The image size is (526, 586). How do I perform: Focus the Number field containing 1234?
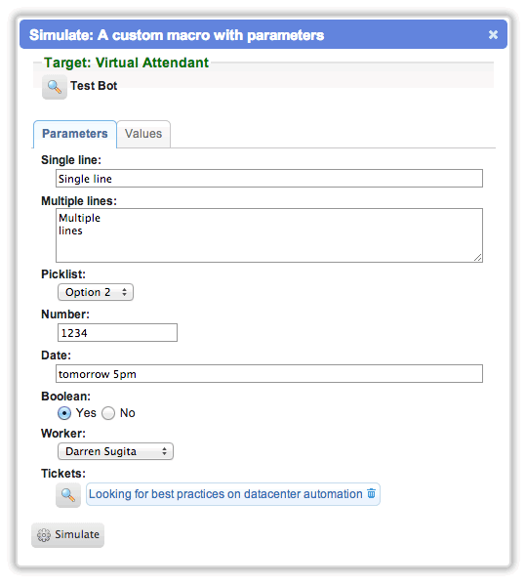click(117, 333)
